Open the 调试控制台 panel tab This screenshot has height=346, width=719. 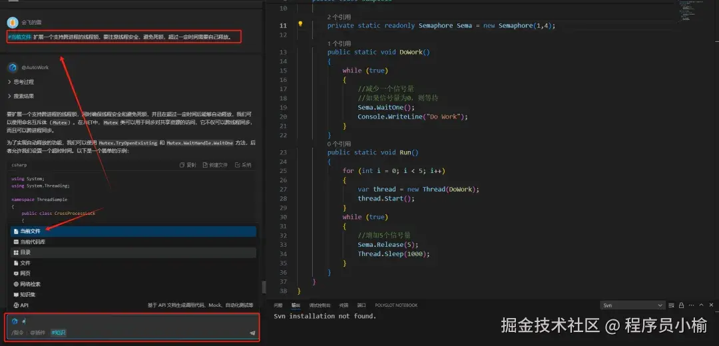320,305
